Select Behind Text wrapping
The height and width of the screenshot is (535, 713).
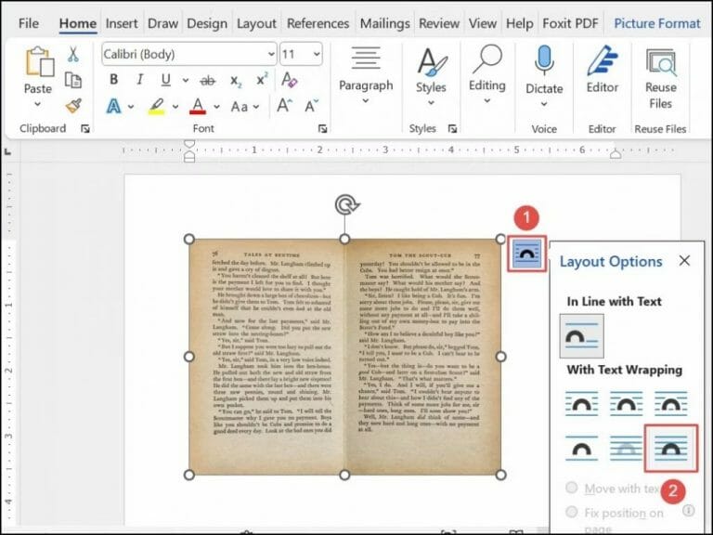(626, 449)
